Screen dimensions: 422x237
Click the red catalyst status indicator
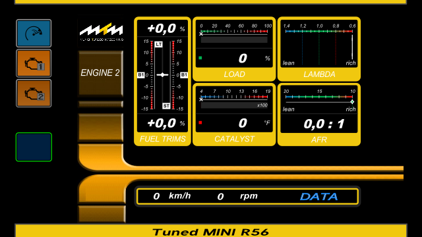(x=200, y=122)
